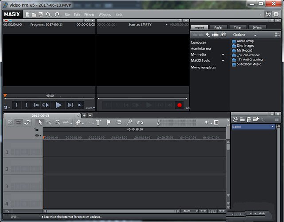
Task: Go to Computer in Media Pool
Action: coord(198,42)
